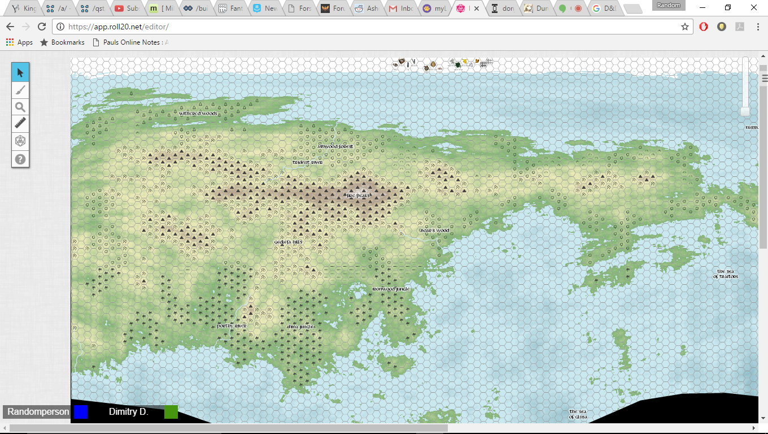Click the Withered Woods map label
Screen dimensions: 768x434
click(x=198, y=114)
